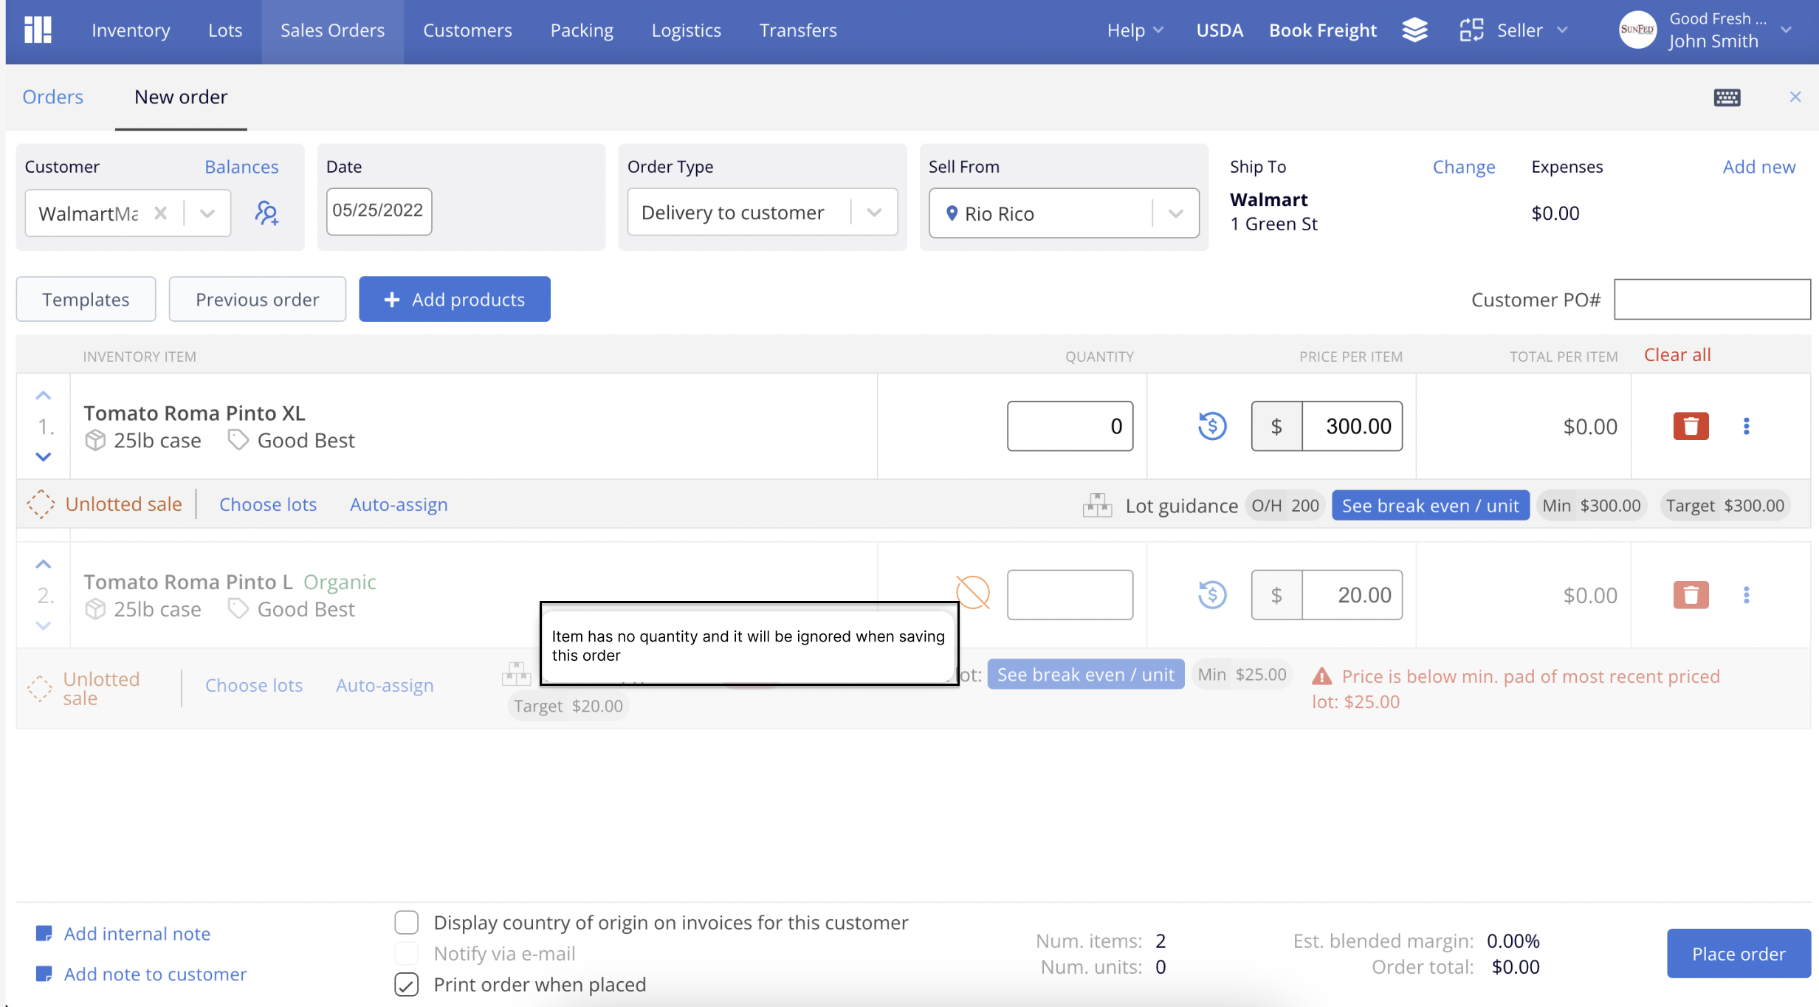Open order Templates
This screenshot has width=1819, height=1007.
coord(86,299)
